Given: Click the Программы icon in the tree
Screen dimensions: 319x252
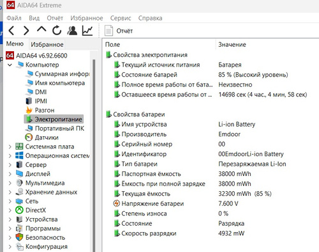Looking at the screenshot, I should [x=19, y=228].
